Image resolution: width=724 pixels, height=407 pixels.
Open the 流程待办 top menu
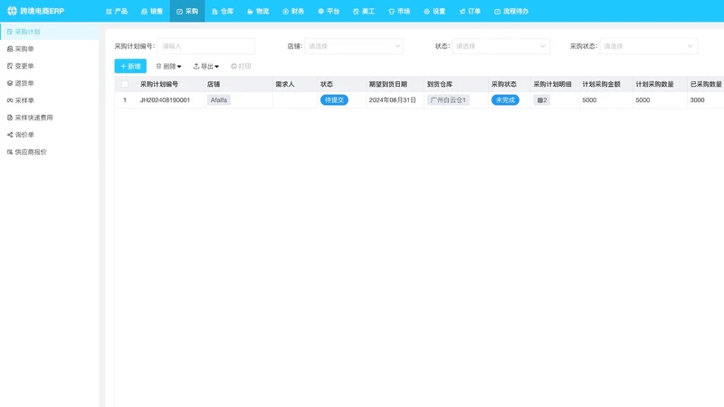click(511, 11)
